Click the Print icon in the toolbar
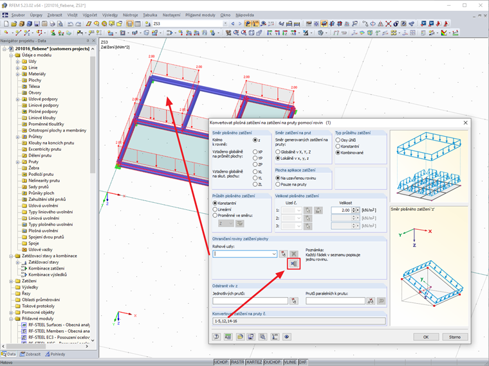This screenshot has height=366, width=489. (x=52, y=24)
